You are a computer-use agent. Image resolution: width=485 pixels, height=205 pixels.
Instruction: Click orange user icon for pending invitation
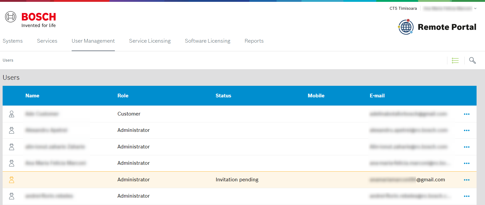point(12,180)
